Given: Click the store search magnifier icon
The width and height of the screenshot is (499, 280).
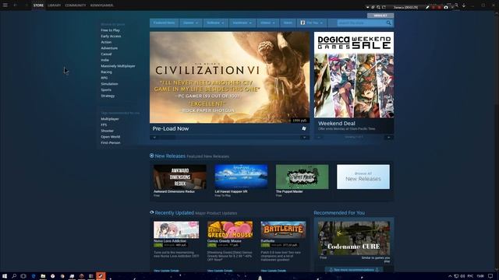Looking at the screenshot, I should 388,23.
